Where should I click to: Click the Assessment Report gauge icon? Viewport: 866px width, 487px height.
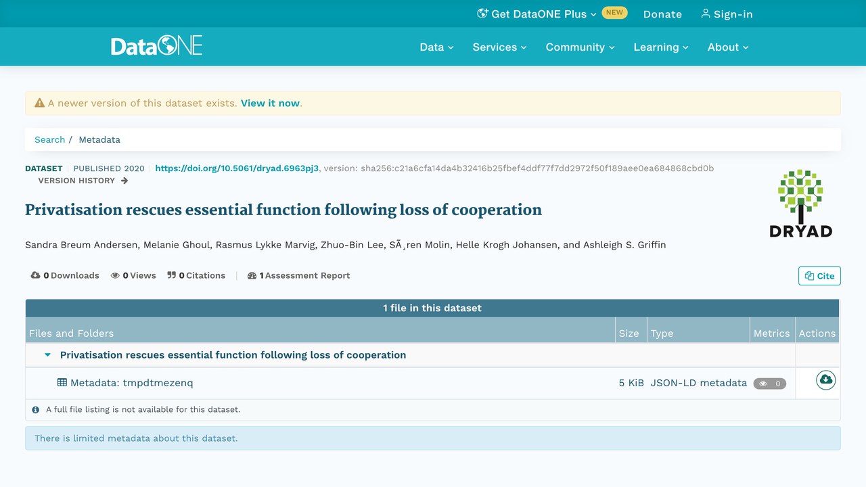click(x=252, y=275)
